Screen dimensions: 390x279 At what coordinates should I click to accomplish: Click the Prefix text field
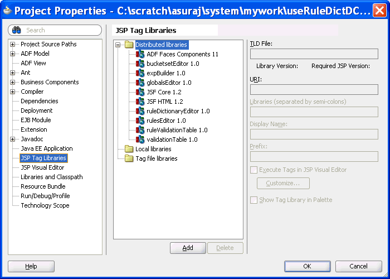(314, 157)
